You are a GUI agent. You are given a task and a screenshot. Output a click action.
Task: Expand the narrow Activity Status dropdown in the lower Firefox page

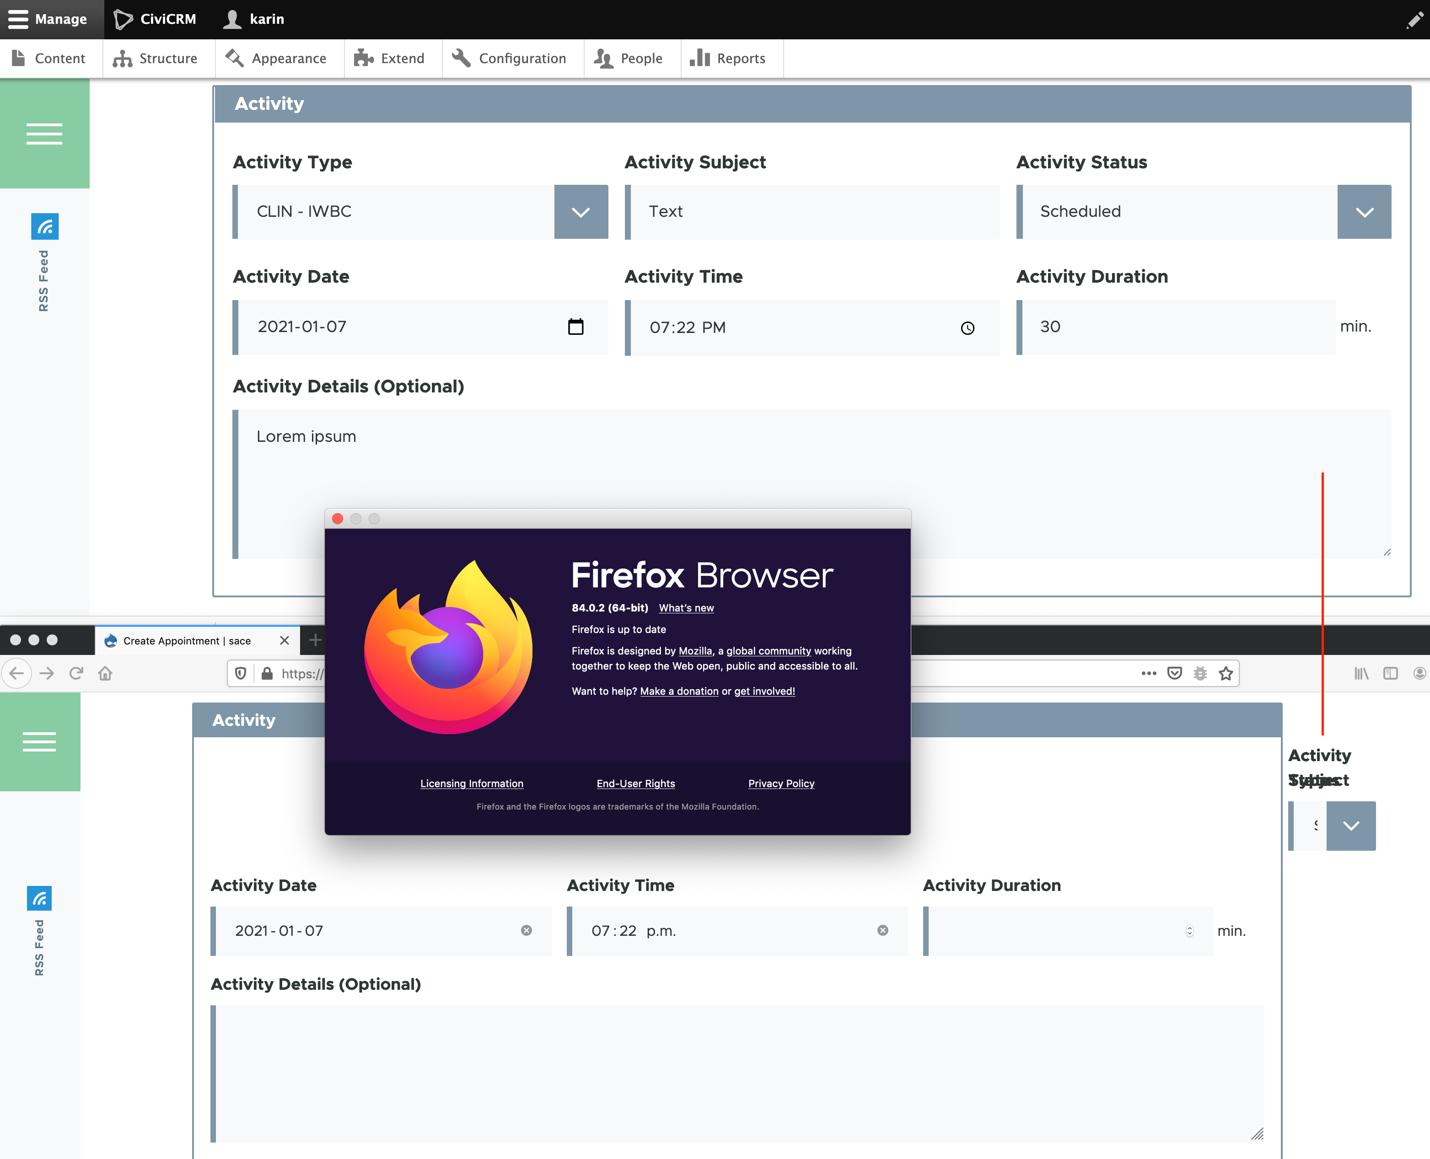pyautogui.click(x=1350, y=826)
